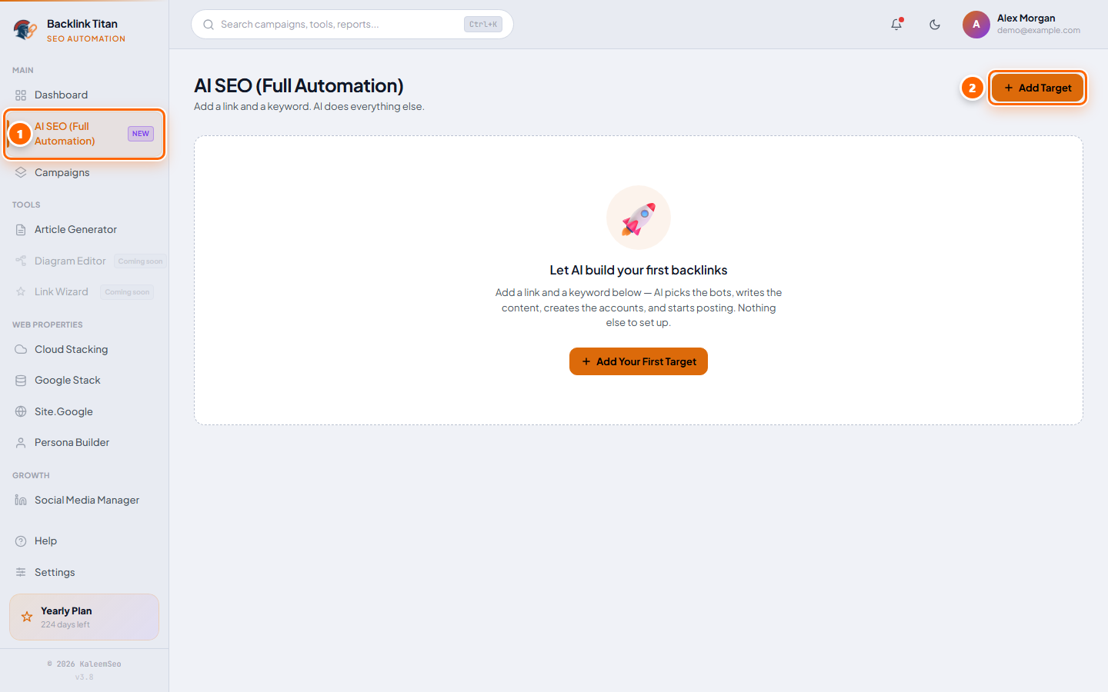Click Add Your First Target button
The image size is (1108, 692).
pyautogui.click(x=639, y=361)
